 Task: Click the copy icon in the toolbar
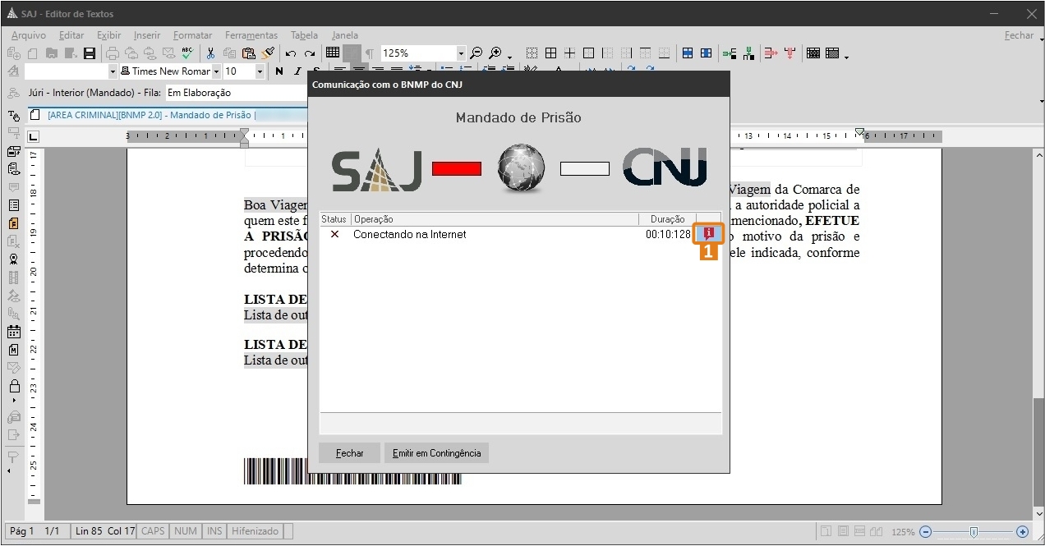(x=230, y=53)
